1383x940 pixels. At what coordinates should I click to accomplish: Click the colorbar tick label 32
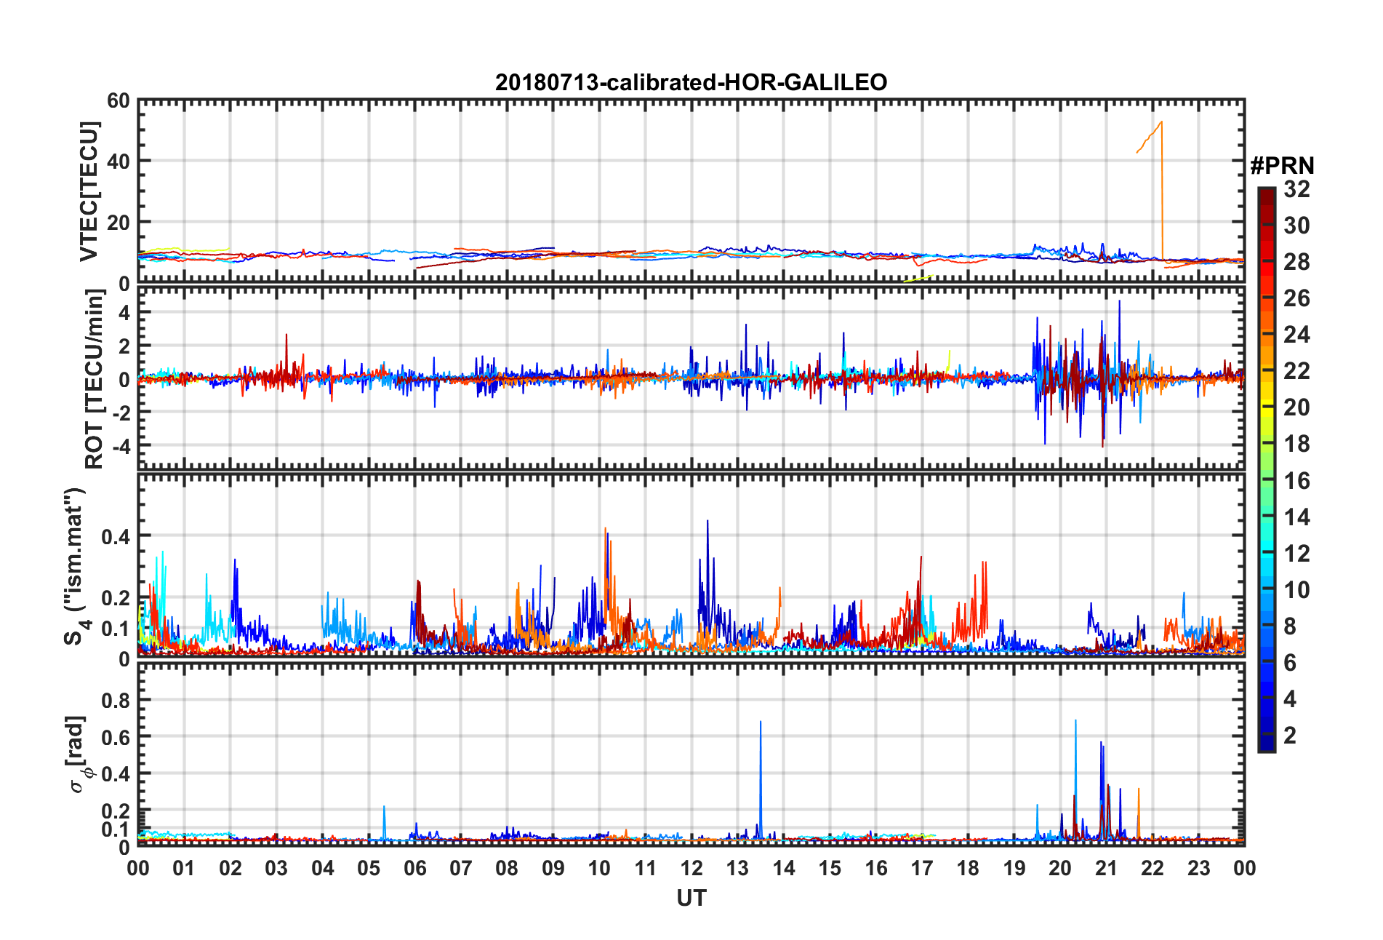pos(1297,189)
